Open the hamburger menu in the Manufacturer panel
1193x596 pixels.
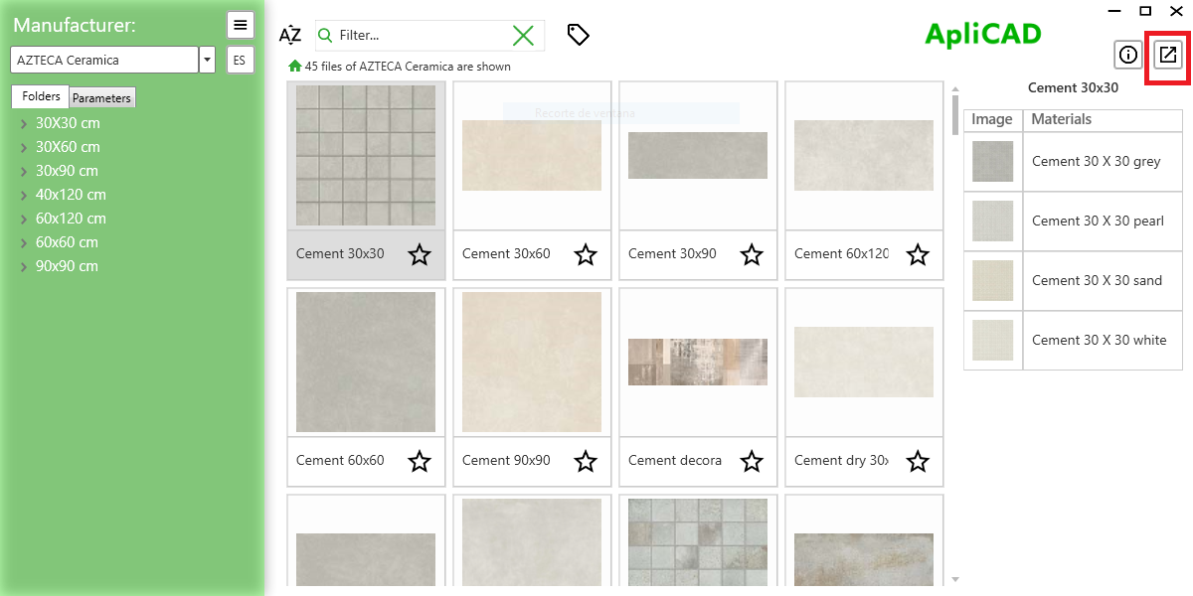pos(240,25)
